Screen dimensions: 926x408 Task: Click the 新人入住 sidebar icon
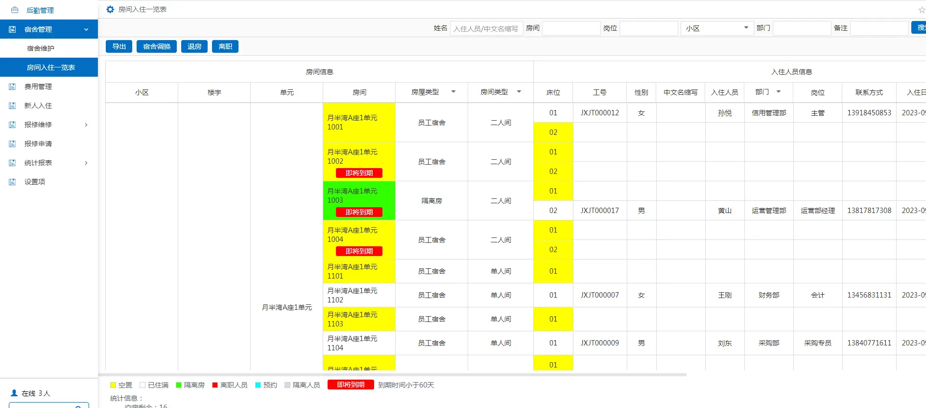point(12,106)
